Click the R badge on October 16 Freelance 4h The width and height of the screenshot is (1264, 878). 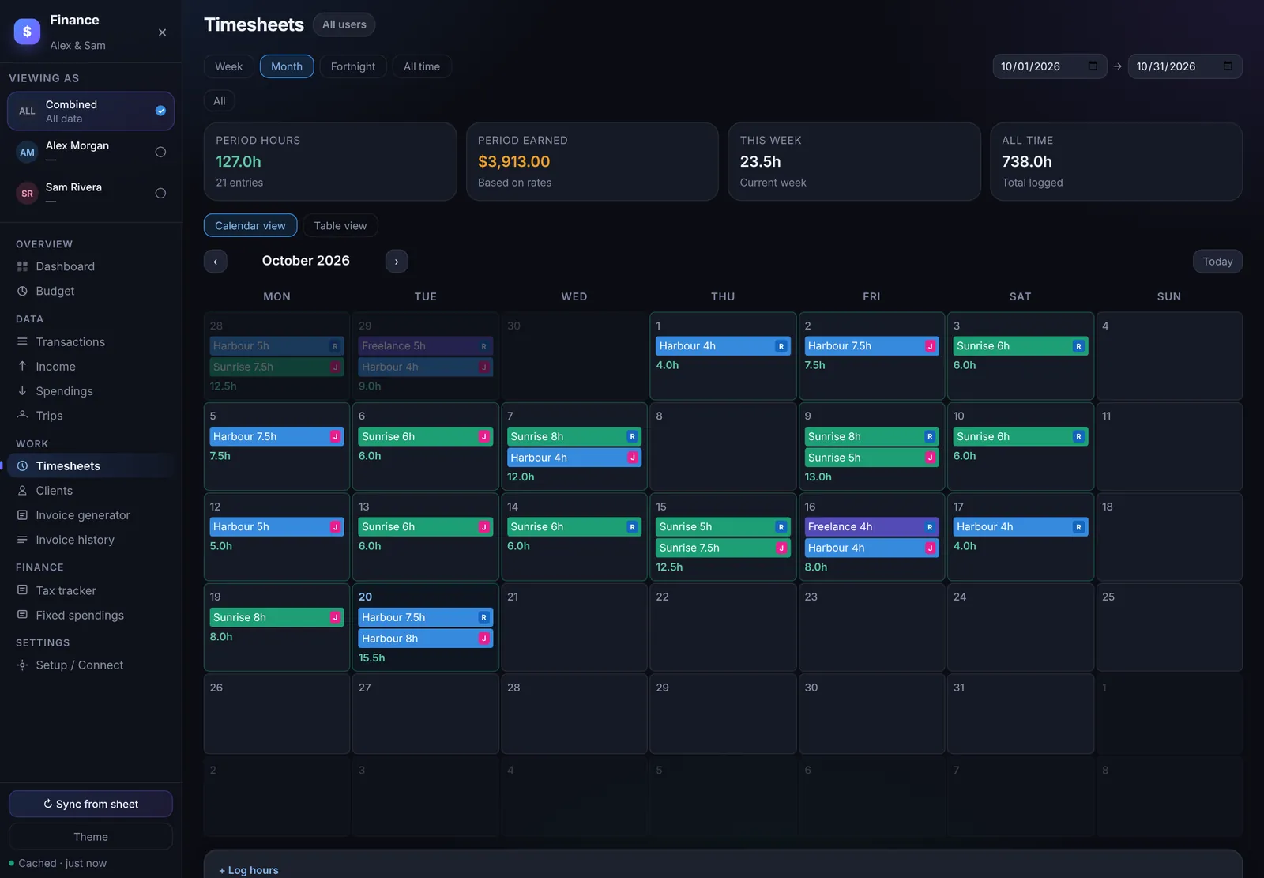[930, 527]
